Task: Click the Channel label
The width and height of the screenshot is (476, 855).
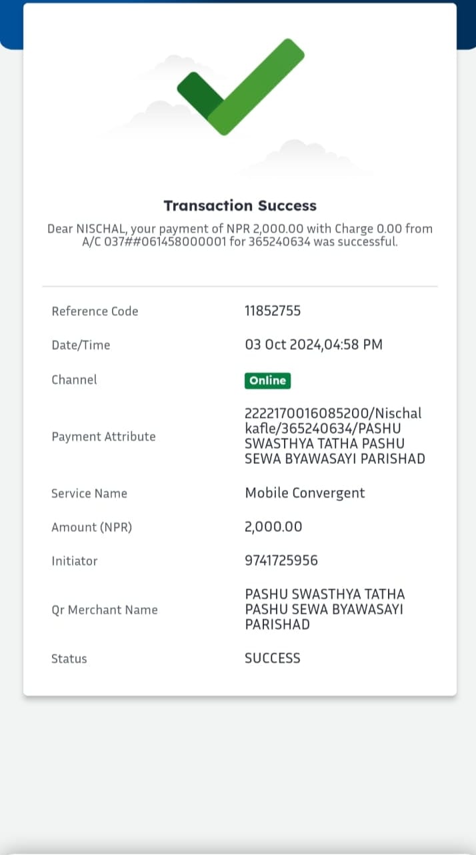Action: pos(74,379)
